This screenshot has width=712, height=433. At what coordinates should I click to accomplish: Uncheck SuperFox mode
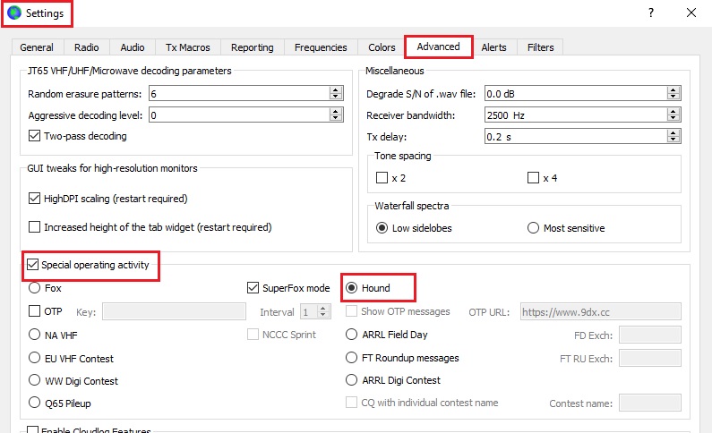(x=253, y=288)
